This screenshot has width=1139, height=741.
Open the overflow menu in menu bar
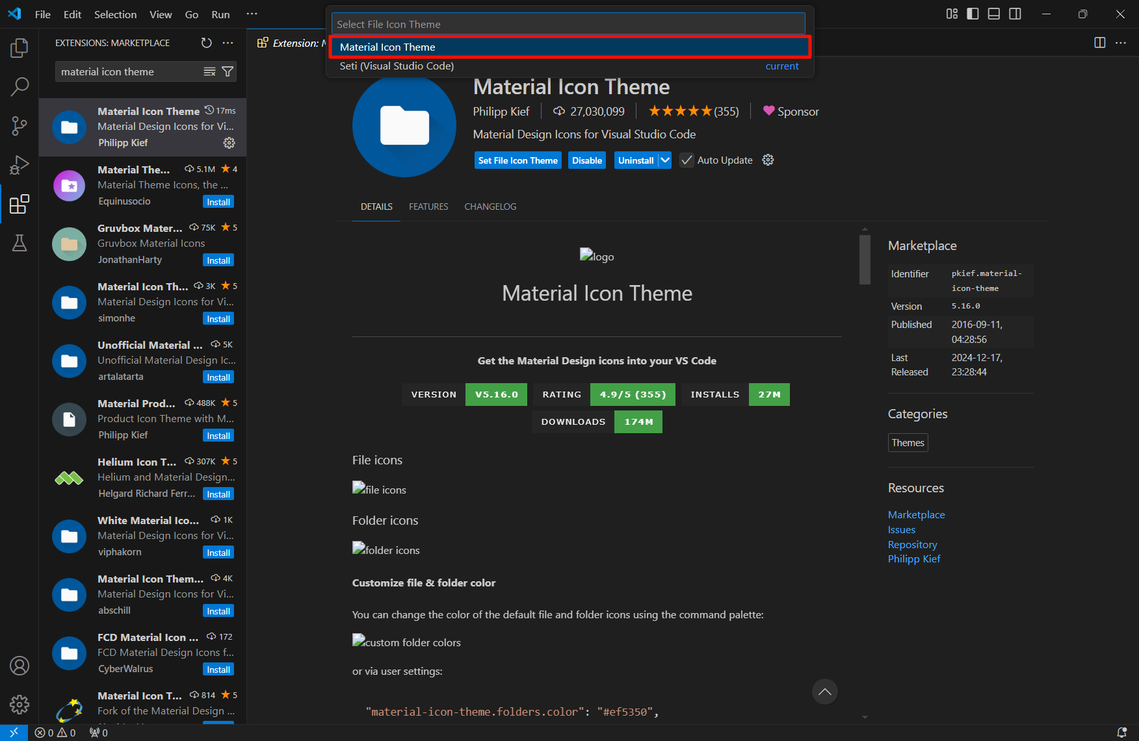(x=252, y=14)
